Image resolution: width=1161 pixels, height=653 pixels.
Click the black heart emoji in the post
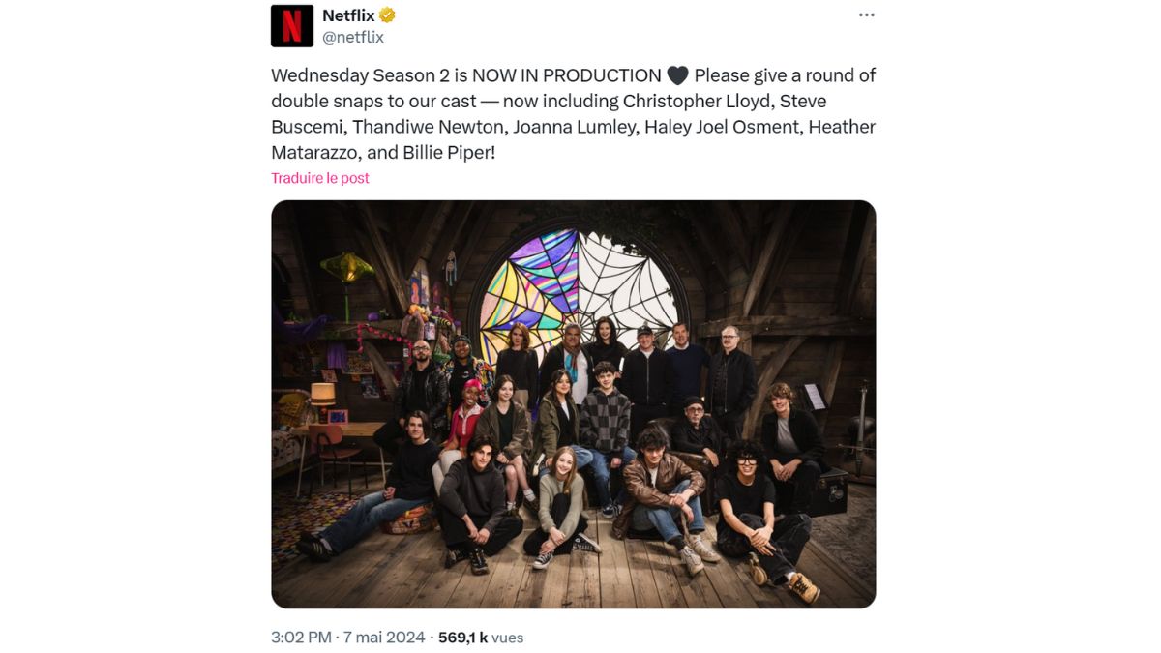[x=677, y=75]
